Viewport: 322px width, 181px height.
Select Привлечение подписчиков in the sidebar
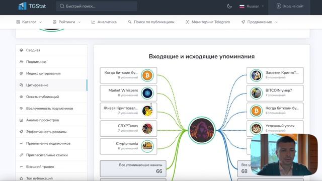tap(51, 143)
